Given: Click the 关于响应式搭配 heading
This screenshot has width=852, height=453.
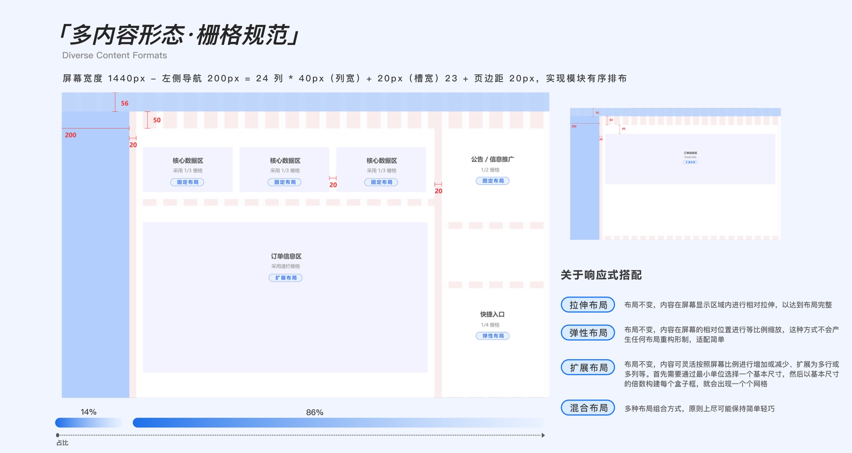Looking at the screenshot, I should (601, 275).
